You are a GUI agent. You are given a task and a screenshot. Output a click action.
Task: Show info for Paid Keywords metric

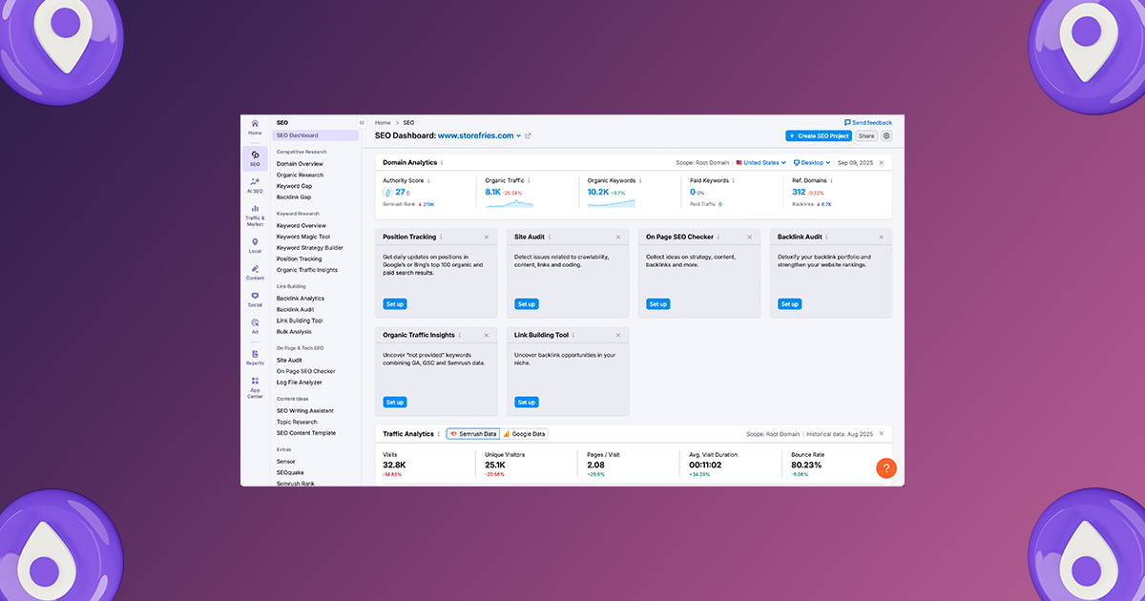[735, 180]
